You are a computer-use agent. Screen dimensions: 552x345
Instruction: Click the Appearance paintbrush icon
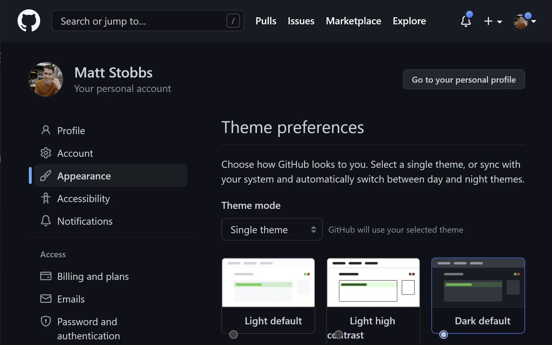[x=46, y=176]
